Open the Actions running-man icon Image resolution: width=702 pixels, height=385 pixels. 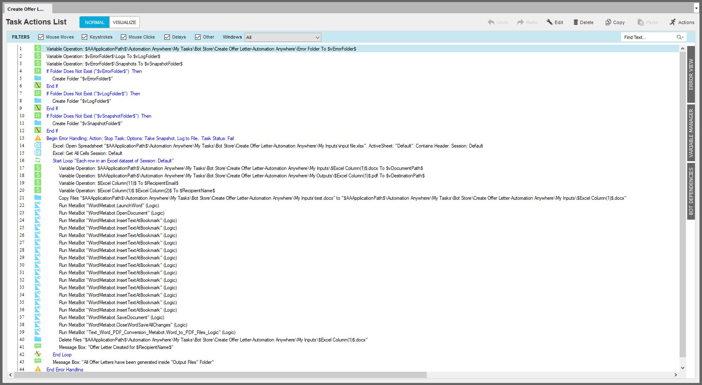[x=673, y=22]
